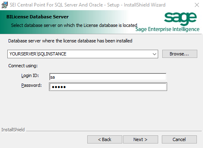Image resolution: width=203 pixels, height=148 pixels.
Task: Click into the Password field
Action: [108, 87]
